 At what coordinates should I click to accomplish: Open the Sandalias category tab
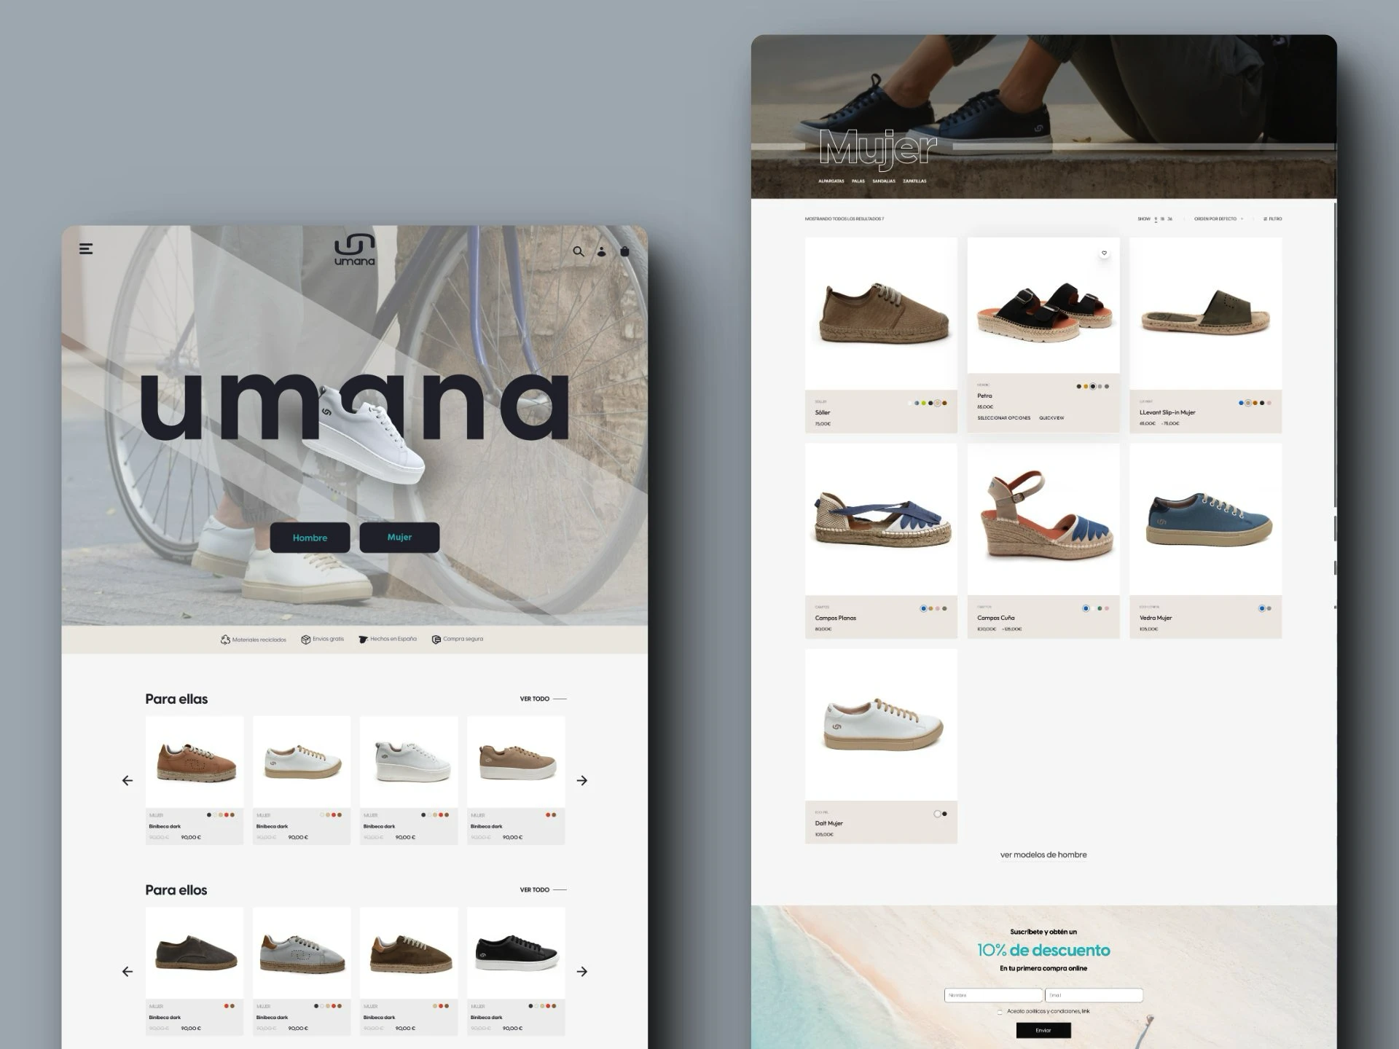884,181
